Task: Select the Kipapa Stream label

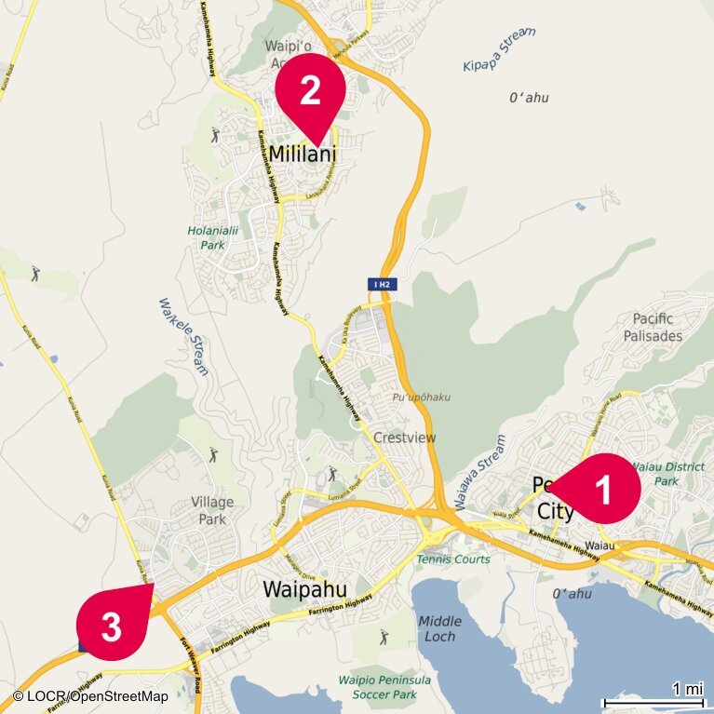Action: pyautogui.click(x=499, y=49)
